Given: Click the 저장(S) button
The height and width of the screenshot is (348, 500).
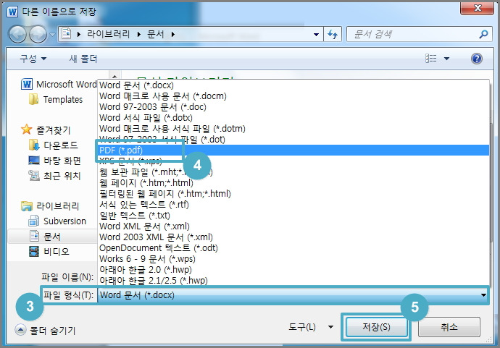Looking at the screenshot, I should tap(377, 327).
